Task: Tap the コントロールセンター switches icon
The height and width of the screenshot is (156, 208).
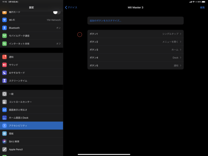Action: [x=4, y=102]
